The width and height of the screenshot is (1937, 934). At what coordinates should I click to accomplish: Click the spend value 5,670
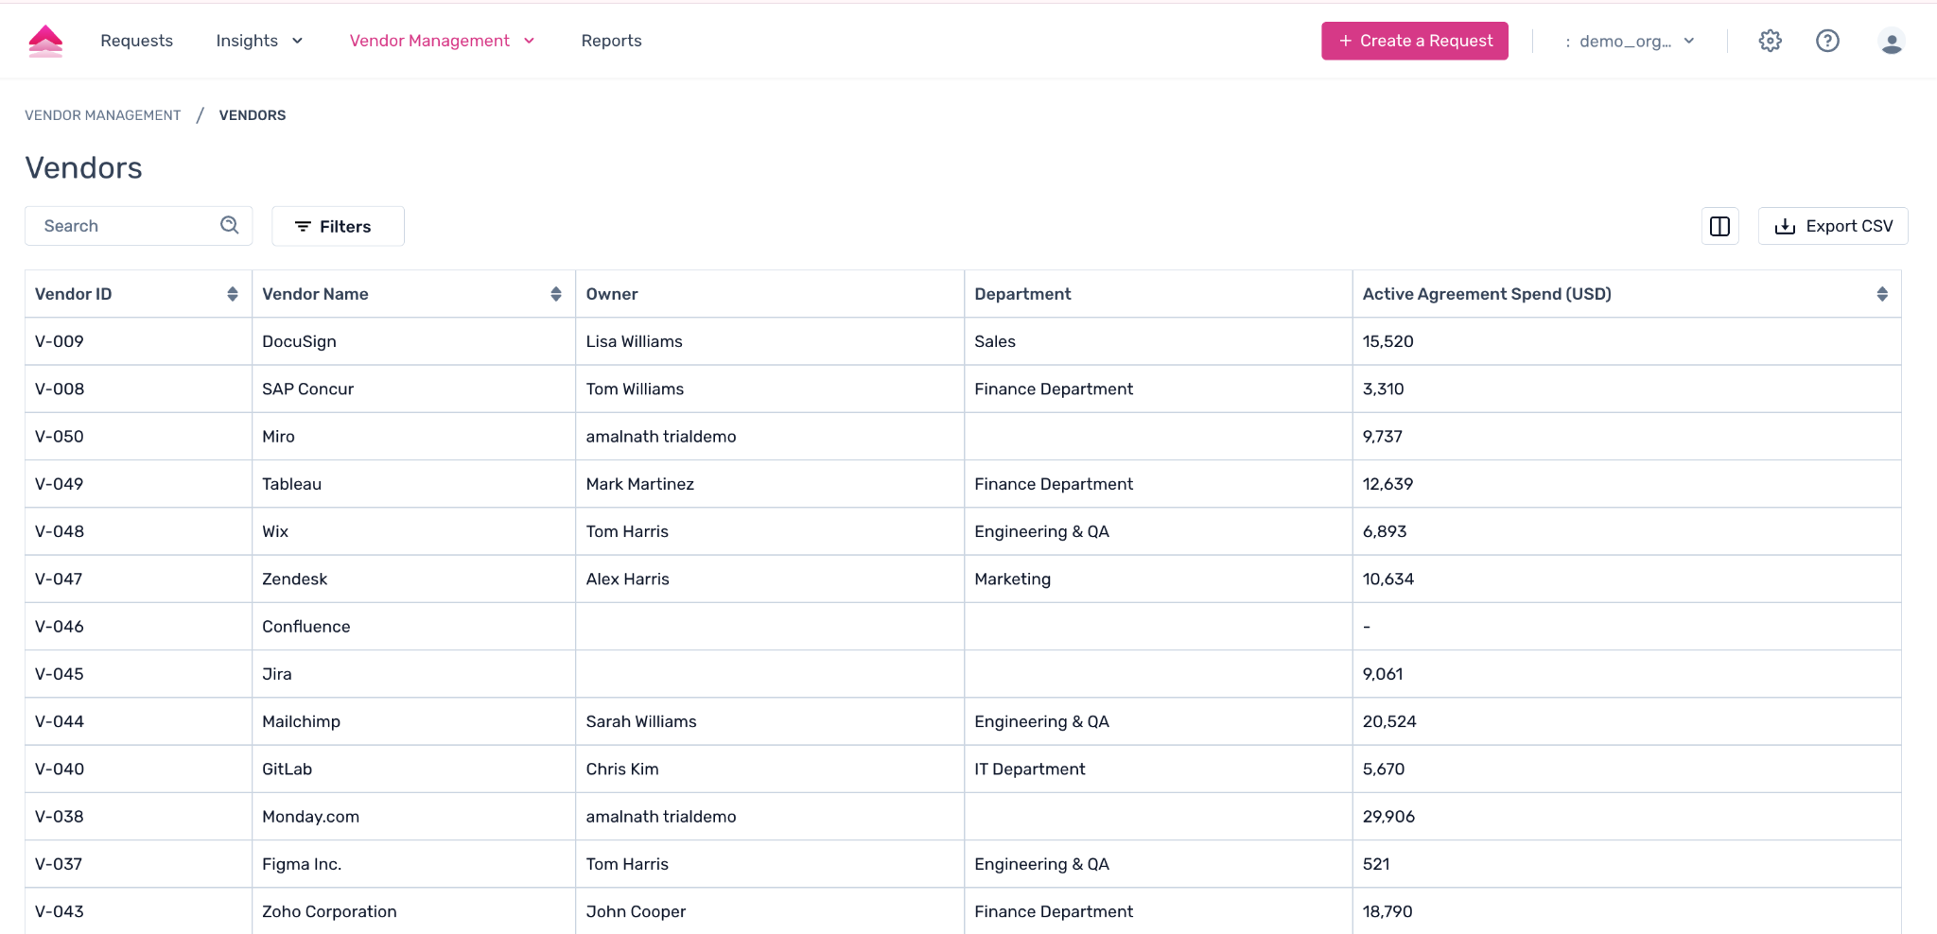[1384, 769]
